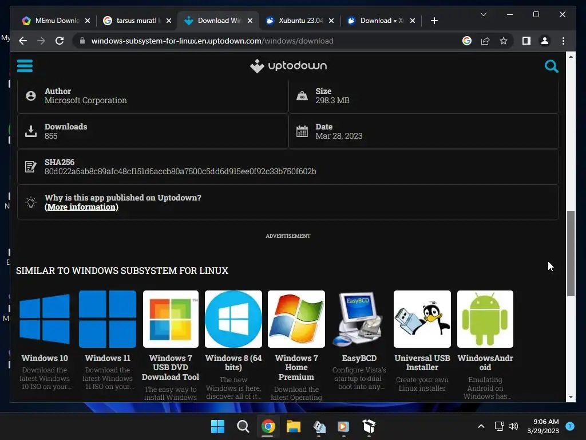The height and width of the screenshot is (440, 586).
Task: Toggle the Chrome side panel
Action: tap(526, 41)
